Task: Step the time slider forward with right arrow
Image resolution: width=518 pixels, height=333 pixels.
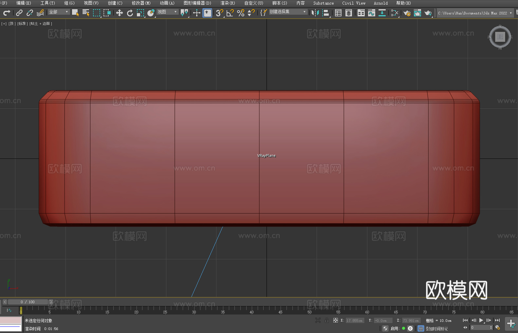Action: coord(51,302)
